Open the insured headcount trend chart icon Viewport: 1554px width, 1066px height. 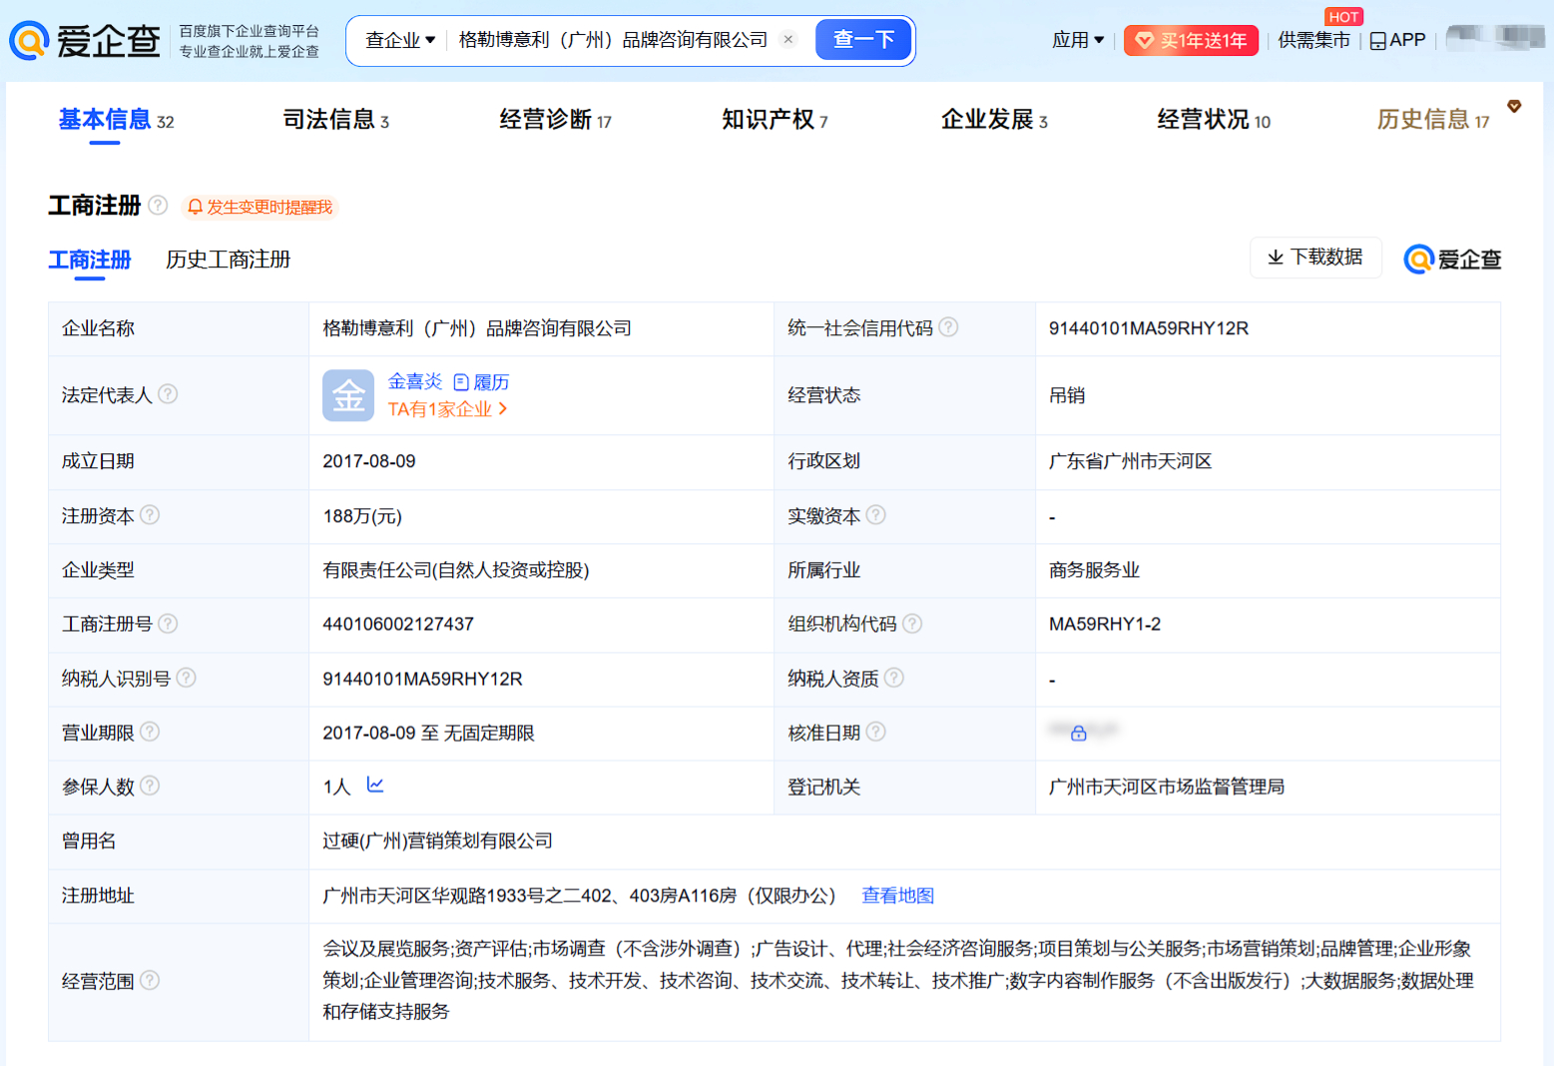[x=375, y=786]
